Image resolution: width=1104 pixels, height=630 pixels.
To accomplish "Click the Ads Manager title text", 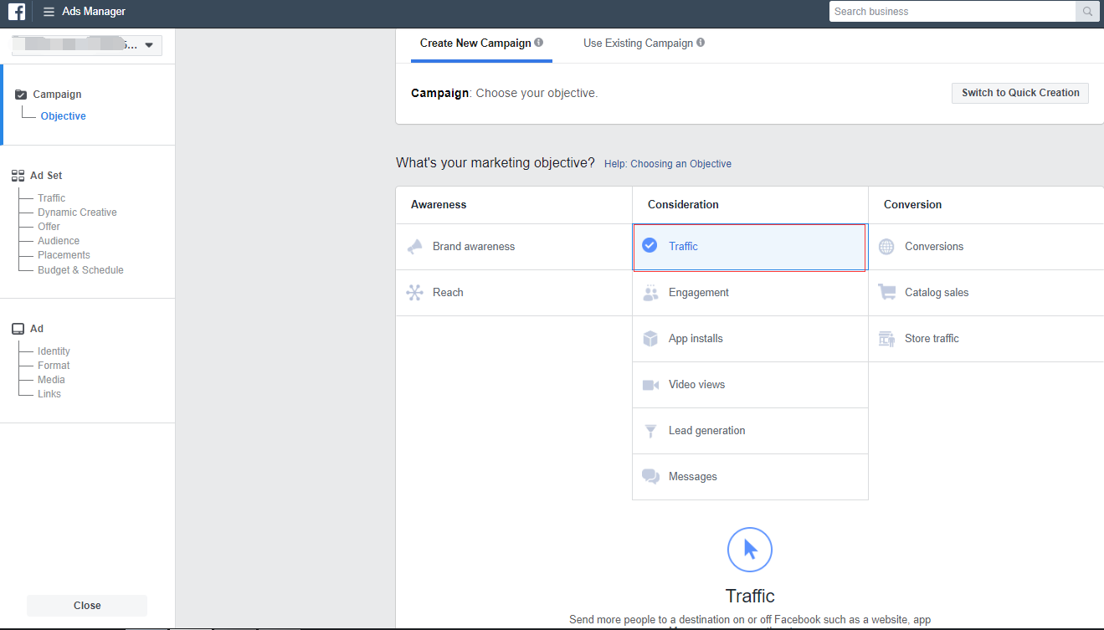I will [x=94, y=12].
